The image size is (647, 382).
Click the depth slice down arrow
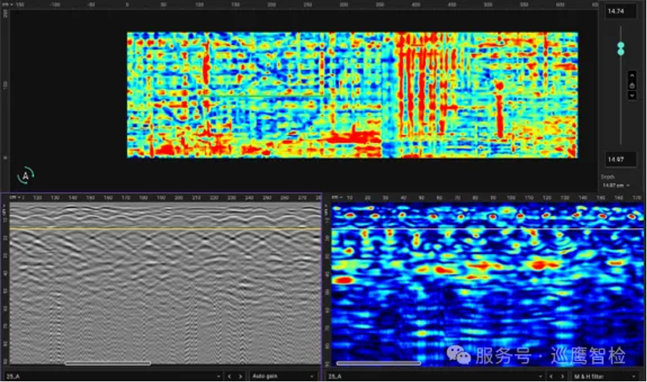point(632,95)
